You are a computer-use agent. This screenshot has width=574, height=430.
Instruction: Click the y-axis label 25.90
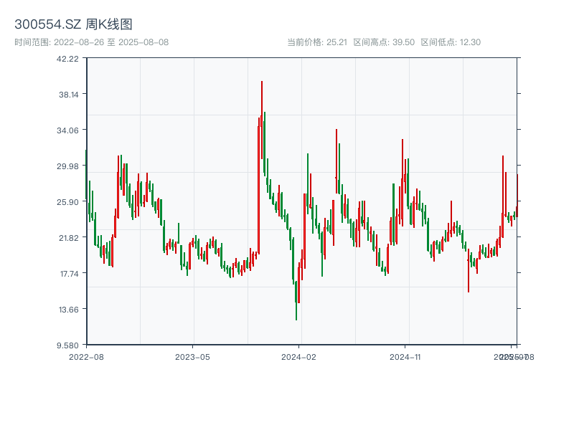point(67,202)
